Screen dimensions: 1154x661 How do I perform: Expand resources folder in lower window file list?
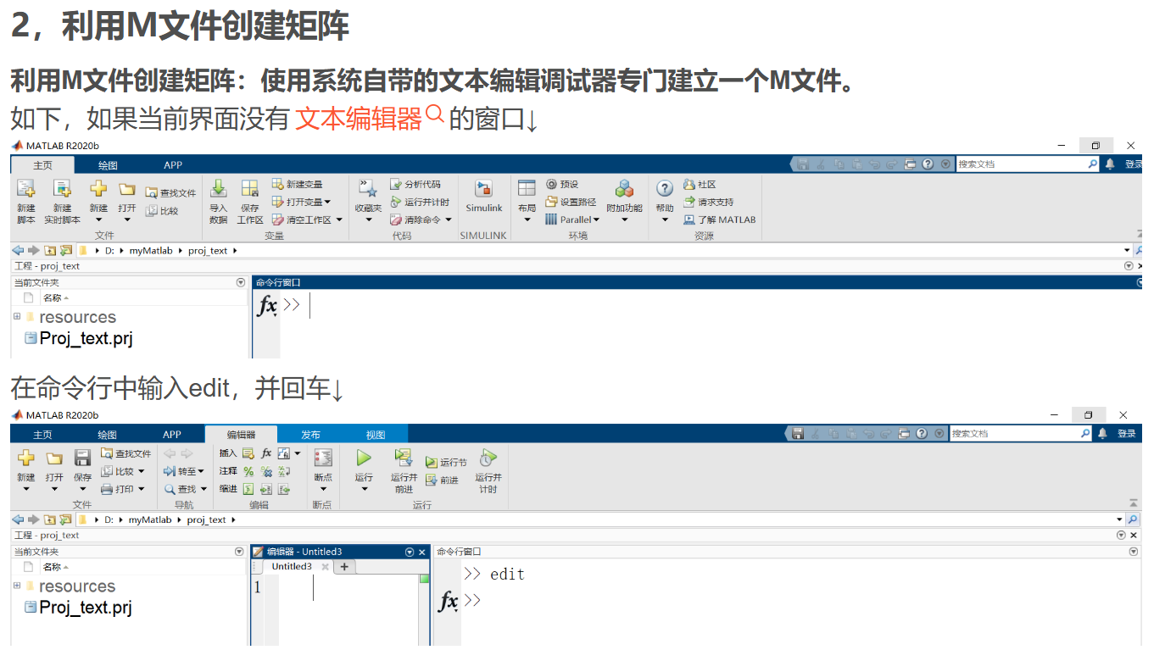pos(17,586)
